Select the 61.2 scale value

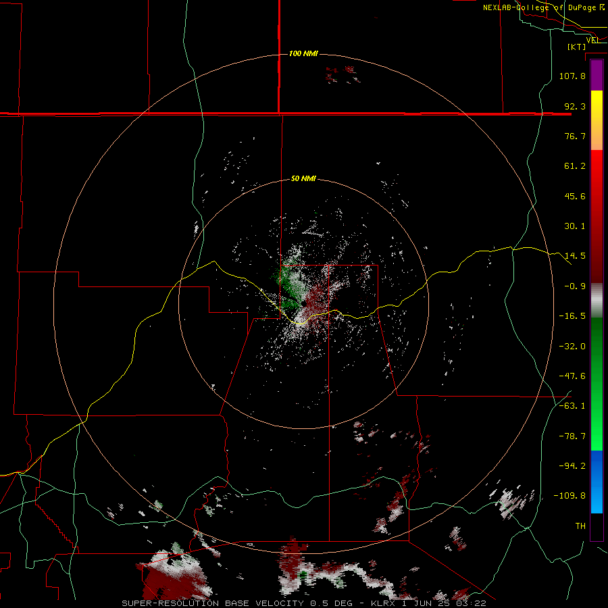pos(575,166)
